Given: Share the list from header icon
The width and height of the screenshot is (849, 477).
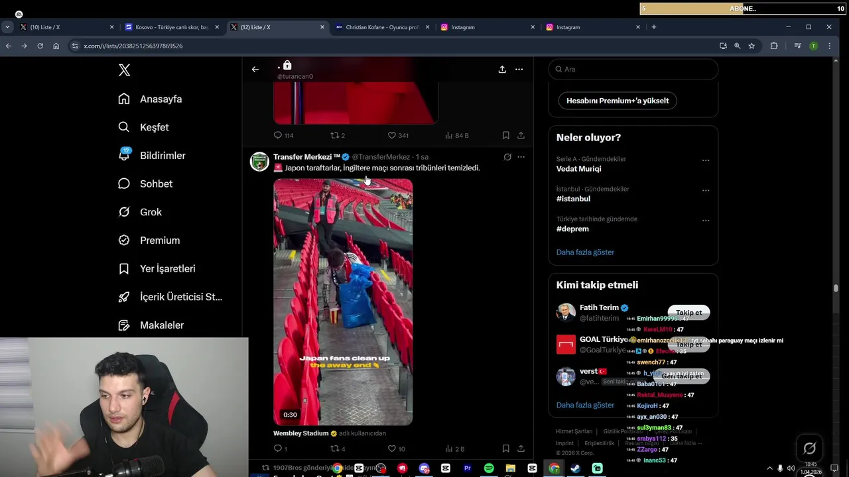Looking at the screenshot, I should 502,69.
